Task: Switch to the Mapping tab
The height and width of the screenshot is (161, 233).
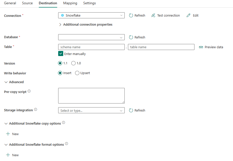Action: [70, 3]
